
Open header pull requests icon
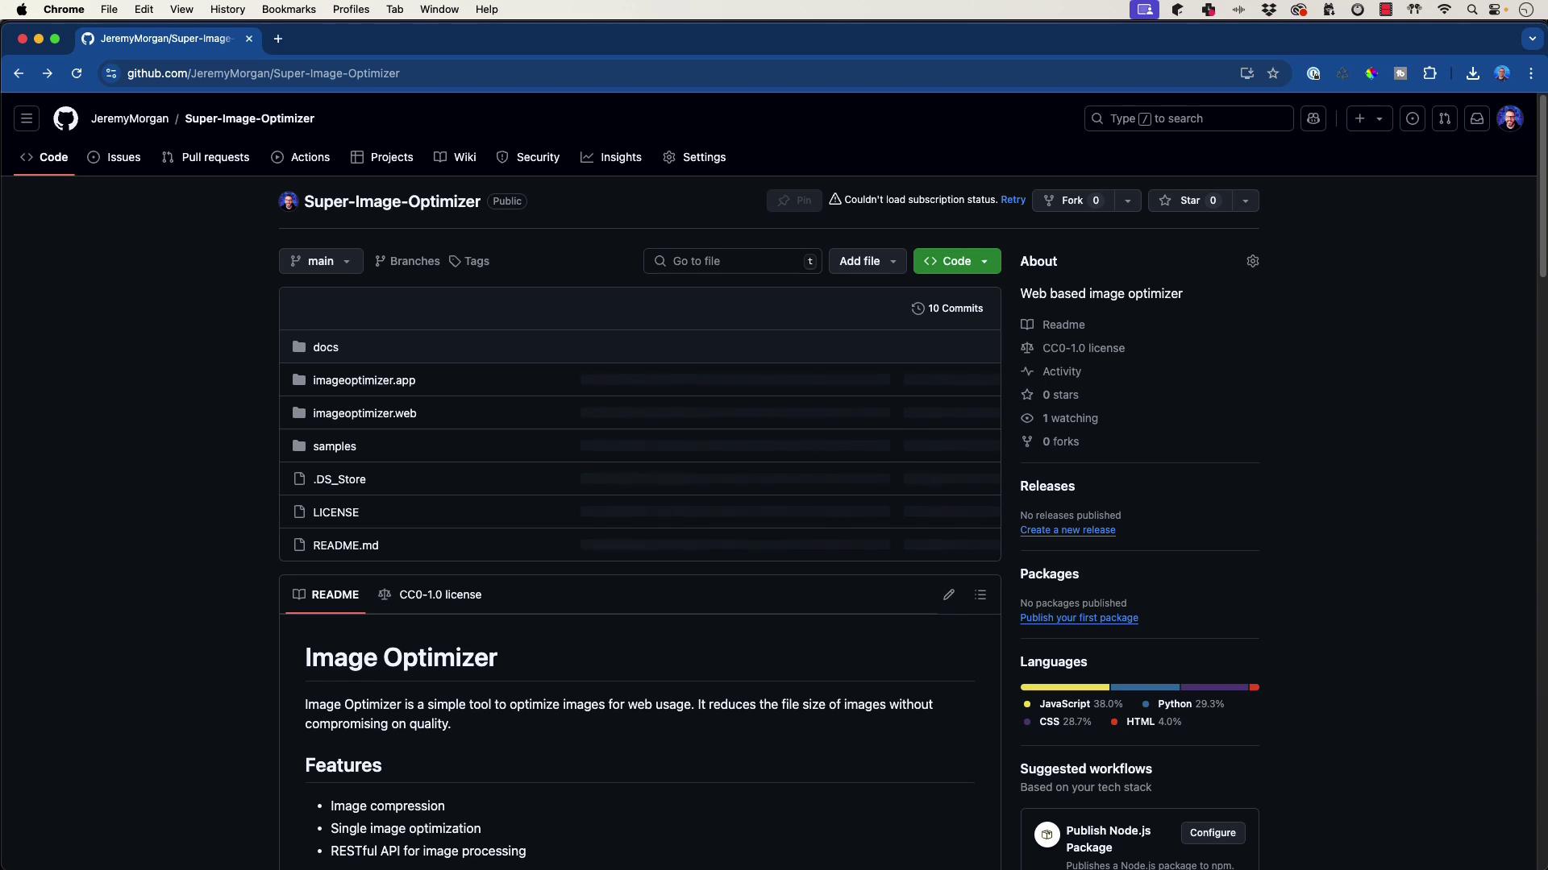tap(1445, 118)
